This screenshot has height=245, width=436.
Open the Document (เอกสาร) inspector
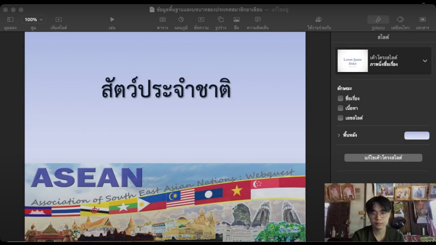pos(422,20)
